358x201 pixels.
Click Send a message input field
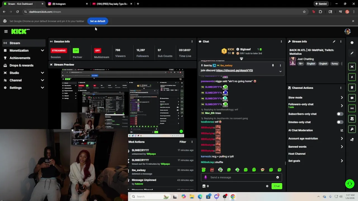pos(241,177)
